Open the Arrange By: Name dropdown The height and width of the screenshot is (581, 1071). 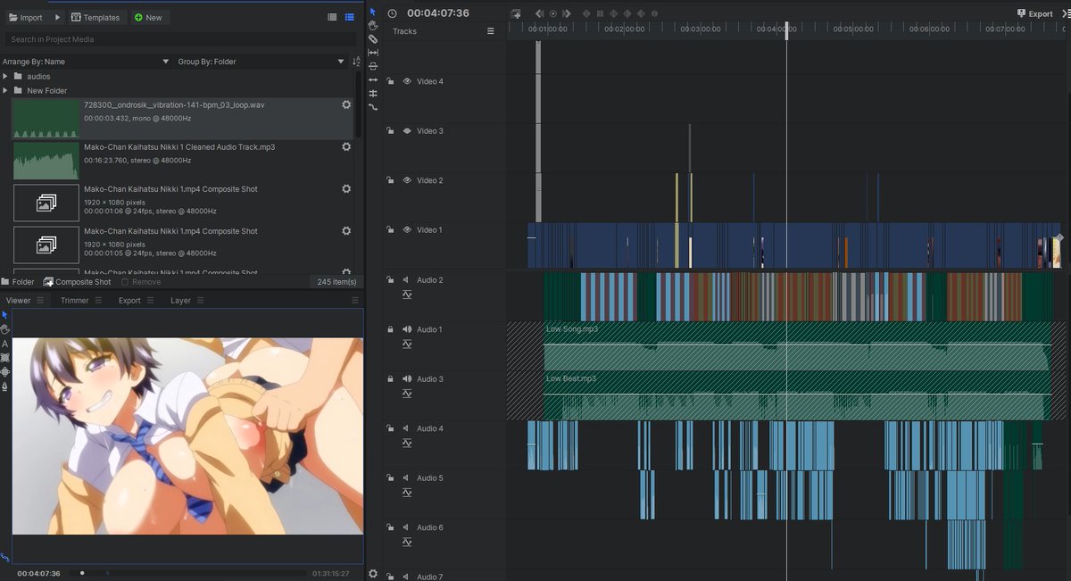[x=86, y=62]
